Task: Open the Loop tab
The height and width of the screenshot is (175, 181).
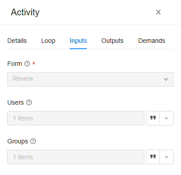Action: 48,41
